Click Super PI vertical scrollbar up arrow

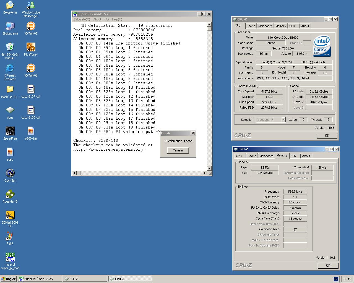coord(209,25)
